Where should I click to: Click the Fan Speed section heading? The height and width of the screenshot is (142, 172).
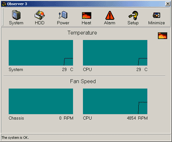click(x=83, y=81)
